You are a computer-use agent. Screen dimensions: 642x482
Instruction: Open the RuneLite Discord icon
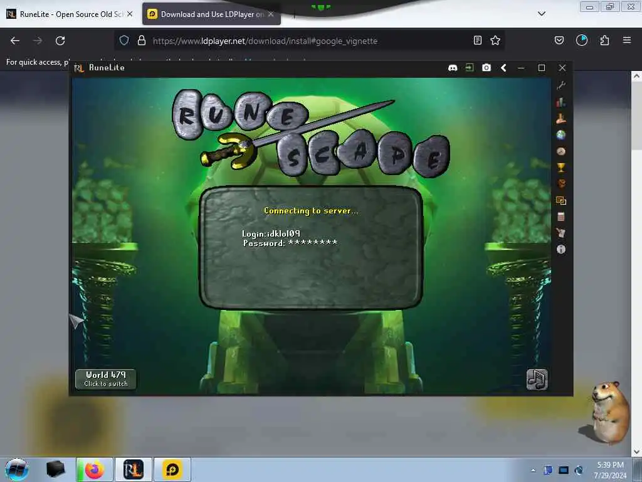click(453, 68)
